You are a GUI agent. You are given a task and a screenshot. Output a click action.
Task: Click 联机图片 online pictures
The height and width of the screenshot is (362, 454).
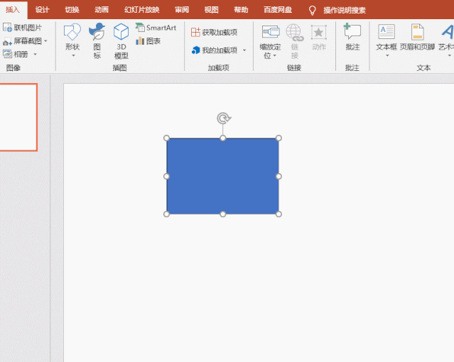pyautogui.click(x=22, y=28)
